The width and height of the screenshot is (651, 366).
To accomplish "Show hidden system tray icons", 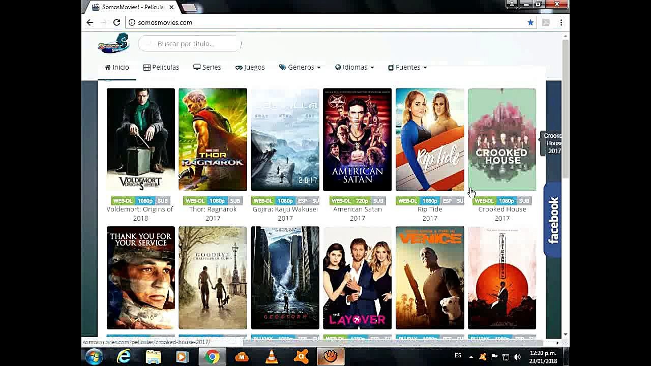I will (471, 357).
